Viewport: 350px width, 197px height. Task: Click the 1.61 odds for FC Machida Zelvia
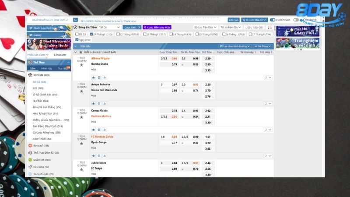click(x=208, y=137)
